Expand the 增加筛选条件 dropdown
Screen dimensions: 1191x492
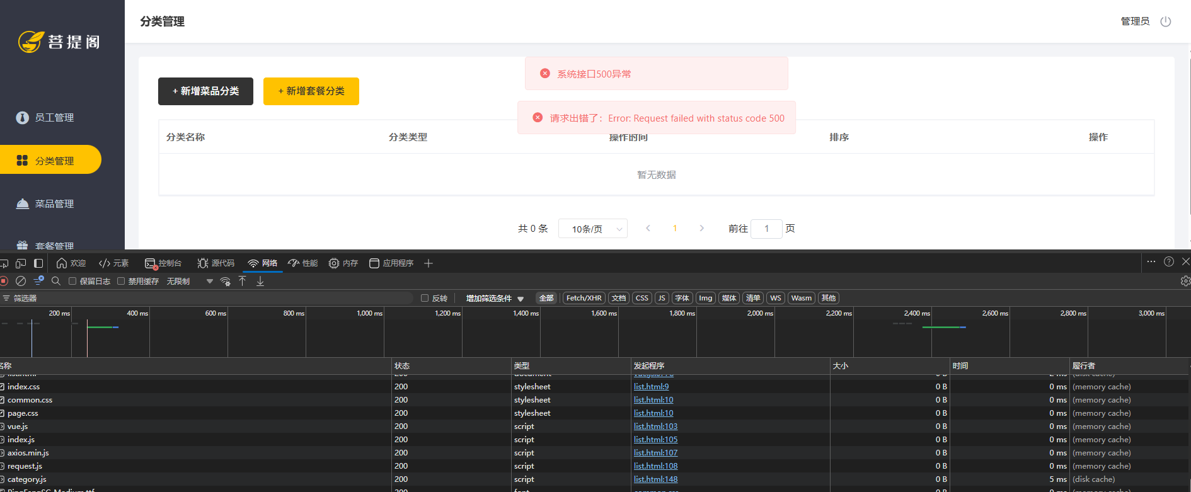(x=495, y=298)
